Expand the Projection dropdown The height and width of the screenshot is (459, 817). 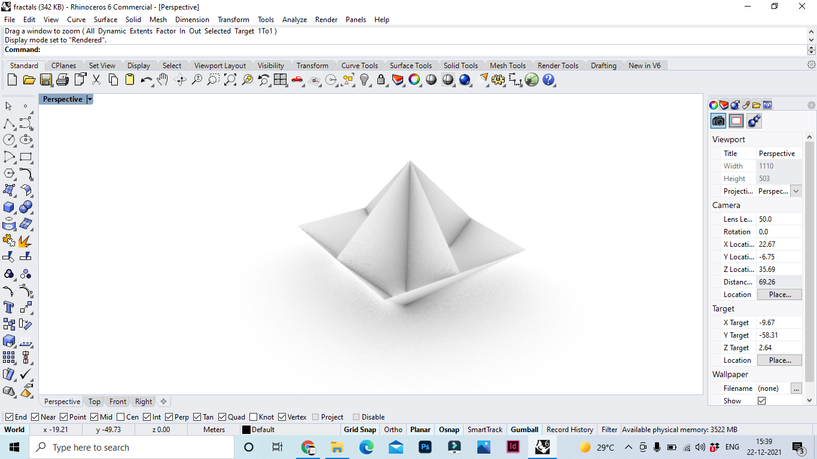coord(795,191)
